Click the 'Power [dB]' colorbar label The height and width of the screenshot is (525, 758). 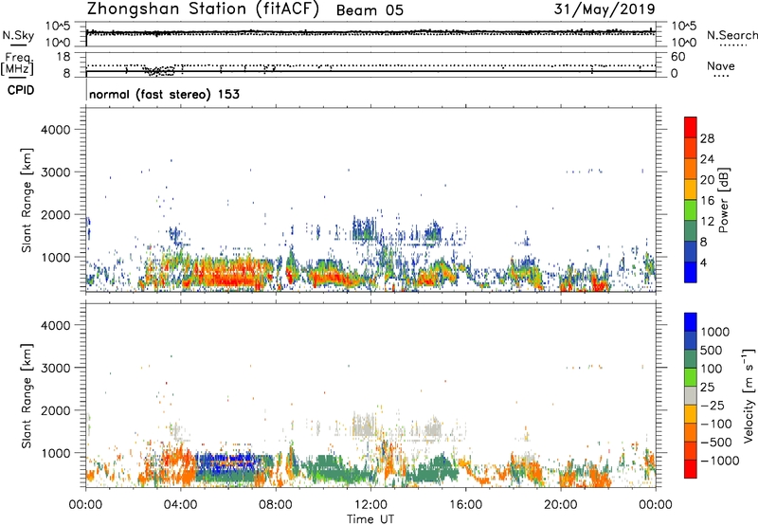724,200
